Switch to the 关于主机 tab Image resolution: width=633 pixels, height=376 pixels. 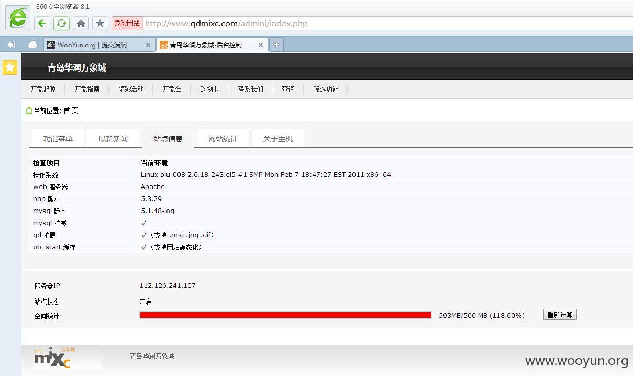tap(278, 138)
